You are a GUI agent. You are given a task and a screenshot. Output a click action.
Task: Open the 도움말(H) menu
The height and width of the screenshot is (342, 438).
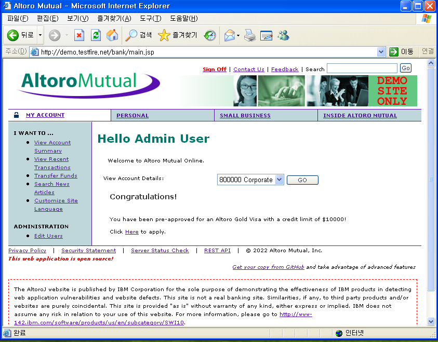[x=184, y=19]
